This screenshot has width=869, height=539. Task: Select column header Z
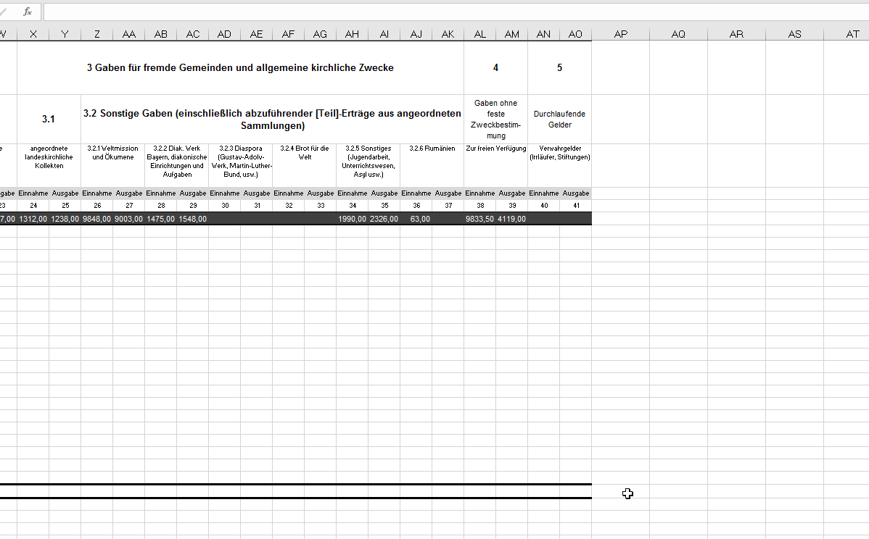96,34
